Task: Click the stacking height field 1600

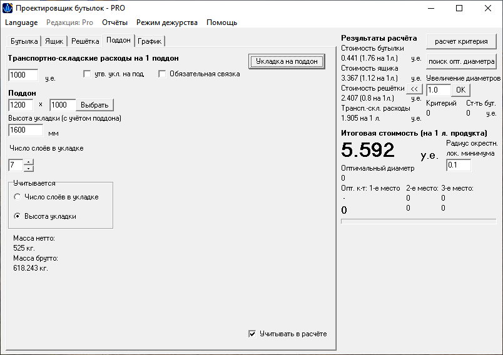Action: click(x=26, y=130)
